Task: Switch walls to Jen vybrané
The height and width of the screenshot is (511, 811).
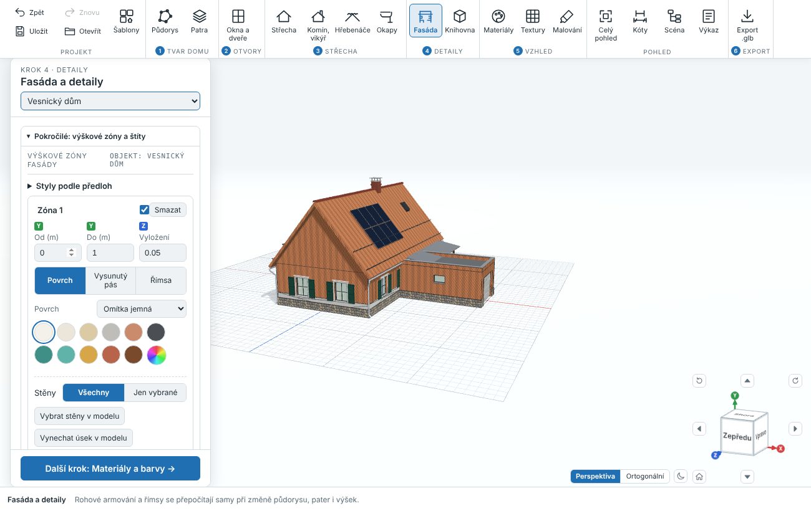Action: tap(155, 393)
